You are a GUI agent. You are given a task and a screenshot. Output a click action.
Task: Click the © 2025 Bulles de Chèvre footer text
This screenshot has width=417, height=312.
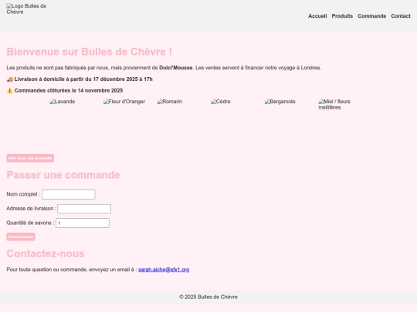208,297
